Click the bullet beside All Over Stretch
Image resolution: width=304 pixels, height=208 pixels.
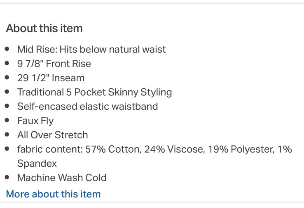(7, 135)
